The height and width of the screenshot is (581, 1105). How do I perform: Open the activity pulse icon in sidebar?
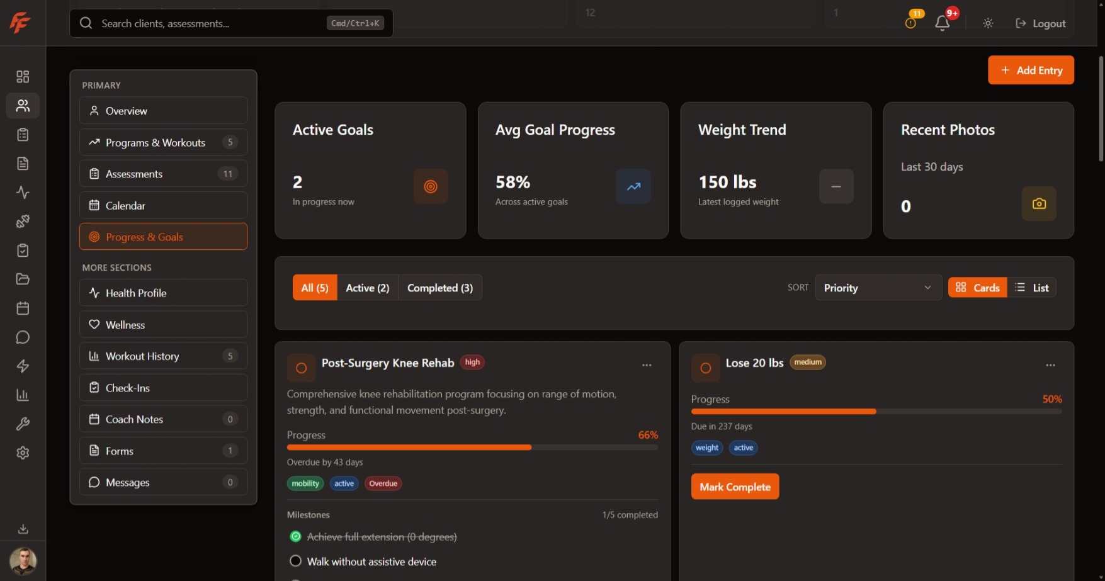click(23, 193)
